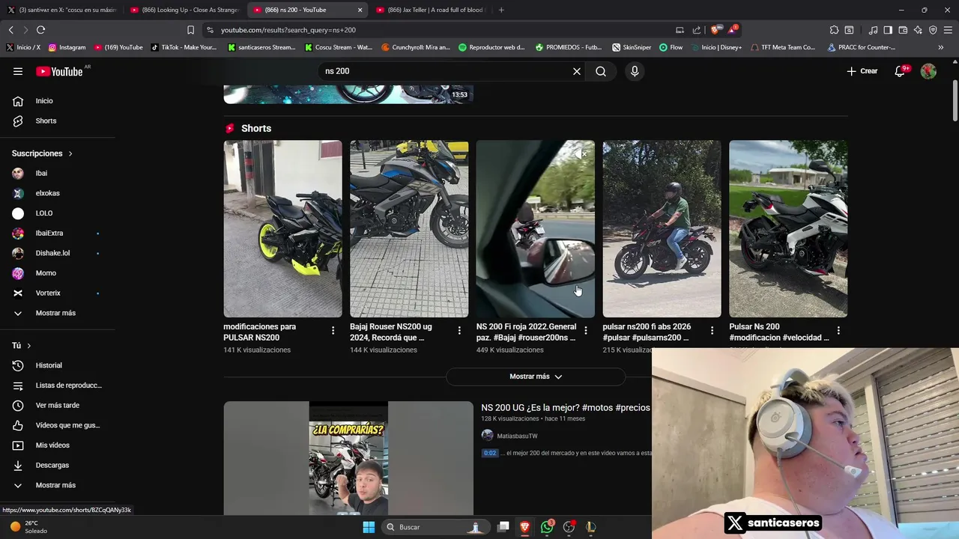Viewport: 959px width, 539px height.
Task: Open MatiasbasuTW channel link
Action: (517, 436)
